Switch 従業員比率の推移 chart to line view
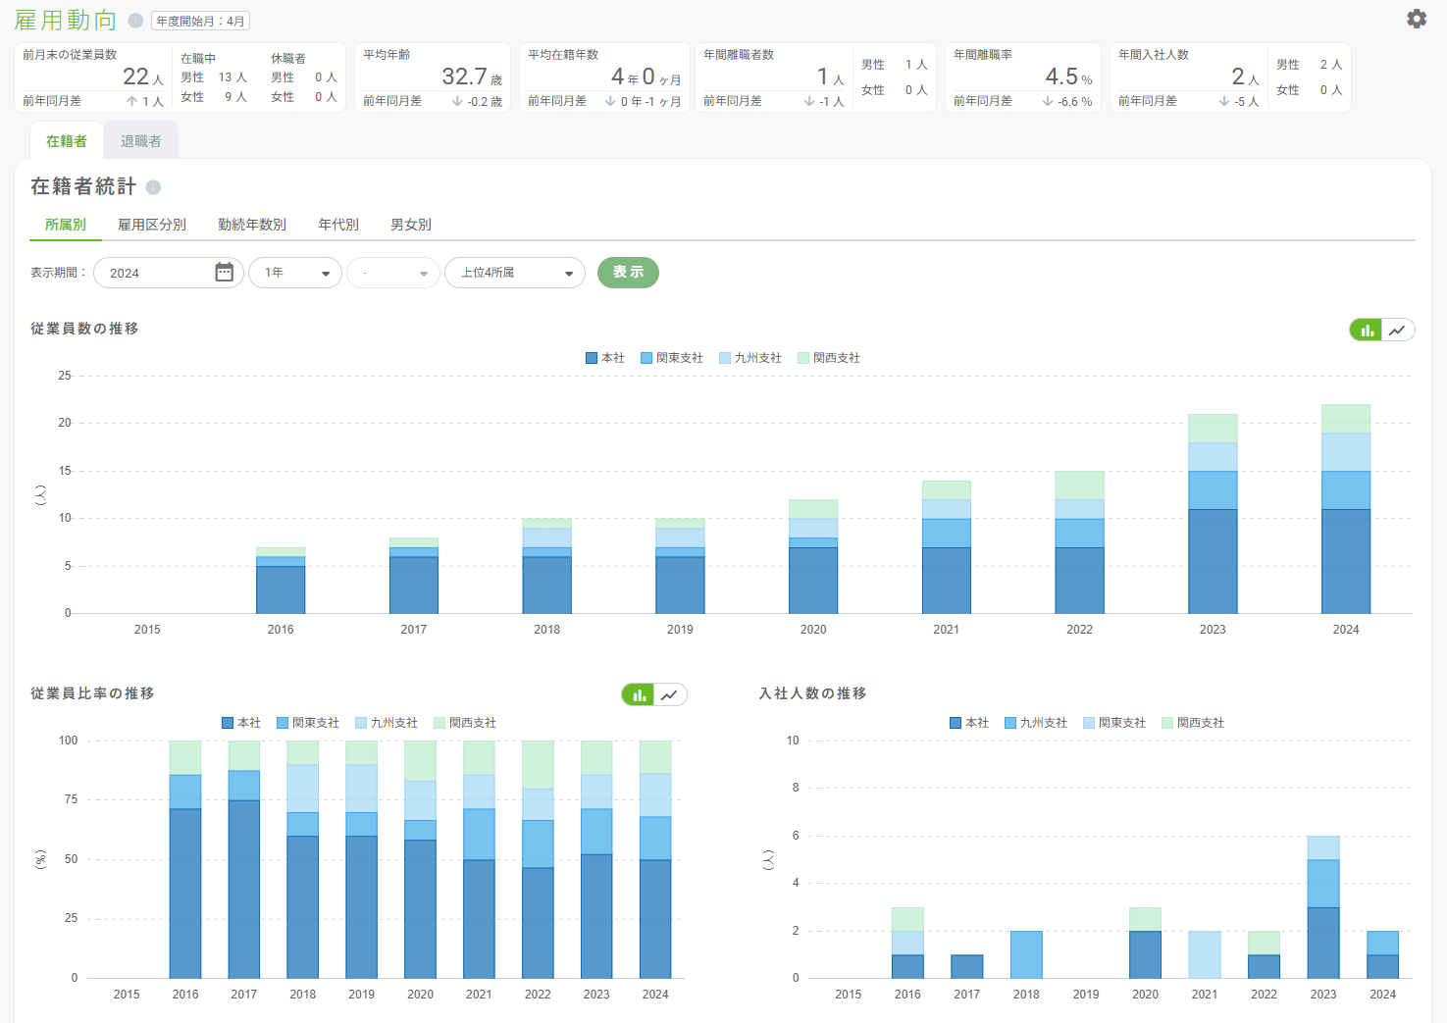This screenshot has width=1447, height=1023. point(669,695)
